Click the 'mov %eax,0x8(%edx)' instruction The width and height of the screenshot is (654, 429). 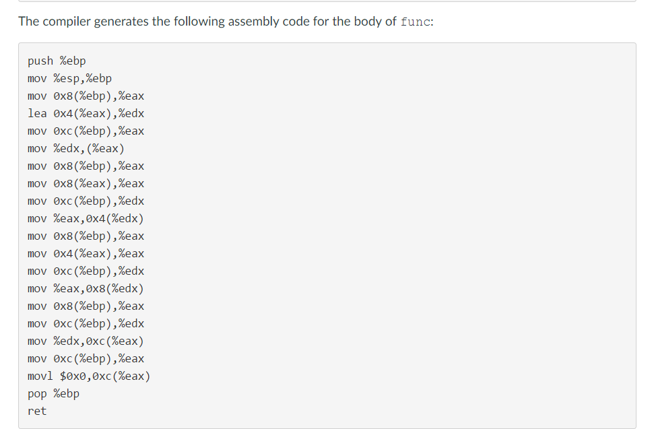click(86, 289)
